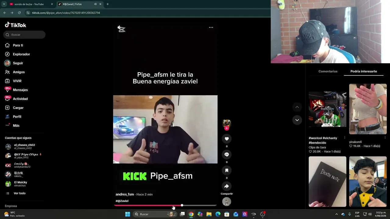Go to the Para ti feed
Viewport: 390px width, 219px height.
click(x=18, y=45)
